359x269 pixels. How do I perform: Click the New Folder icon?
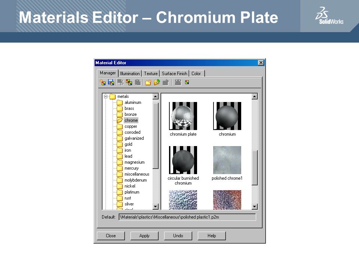coord(148,82)
